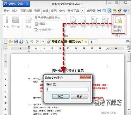The image size is (131, 115).
Task: Expand the quick access toolbar dropdown
Action: [43, 42]
